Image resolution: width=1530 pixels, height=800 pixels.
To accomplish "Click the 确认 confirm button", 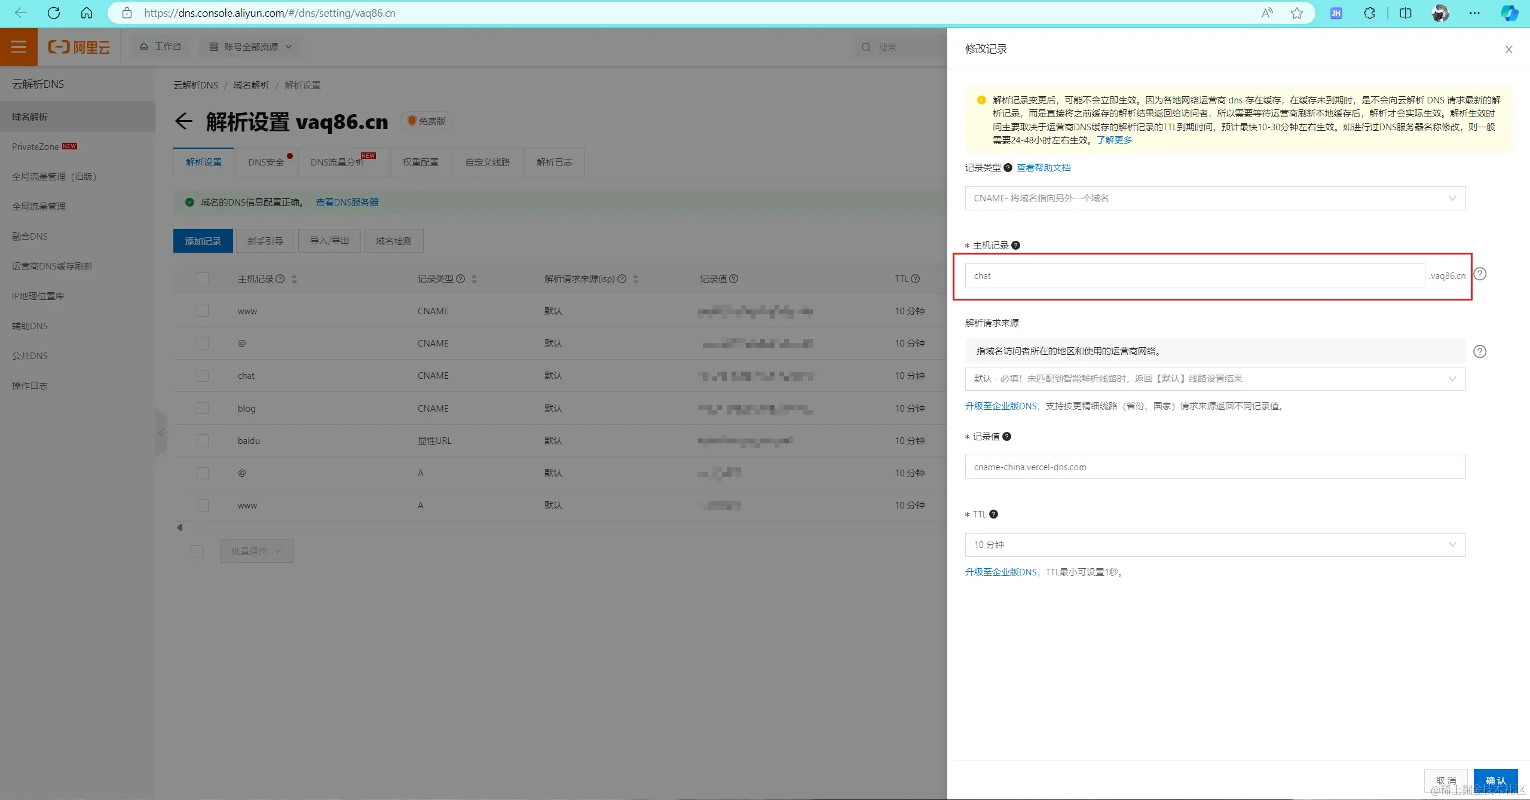I will click(1495, 780).
